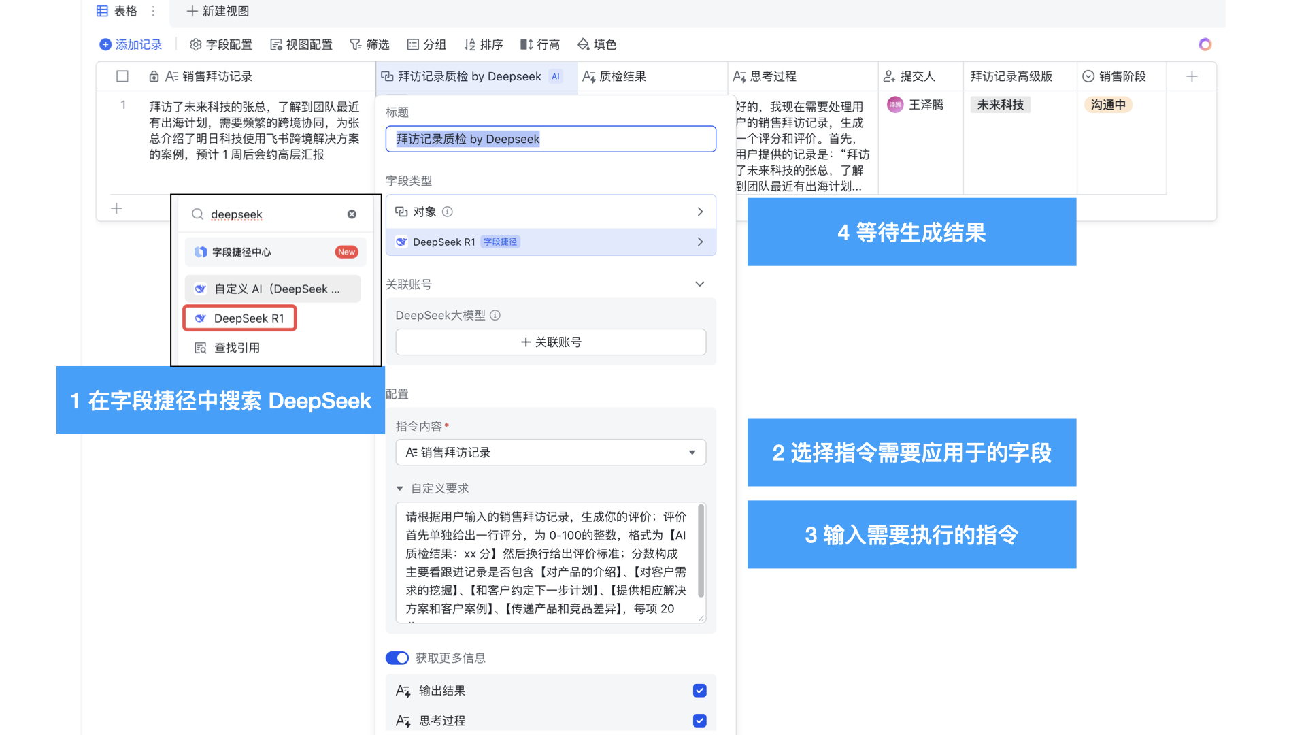Open 视图配置 view settings
The image size is (1306, 735).
(x=301, y=44)
